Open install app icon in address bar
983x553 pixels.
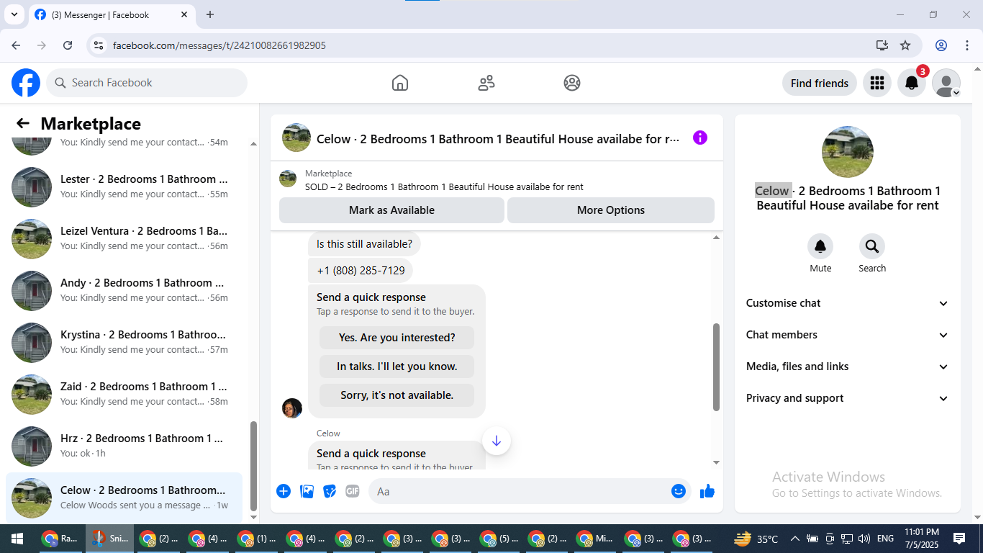click(x=882, y=45)
